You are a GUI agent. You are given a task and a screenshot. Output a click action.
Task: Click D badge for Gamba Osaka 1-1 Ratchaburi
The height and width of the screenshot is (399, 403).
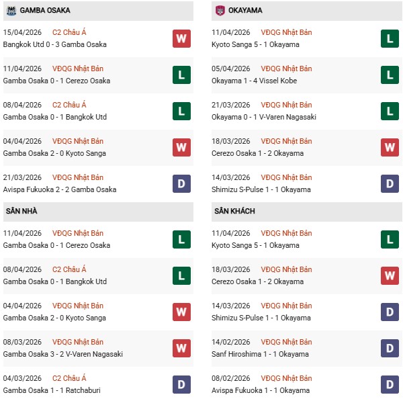point(181,384)
